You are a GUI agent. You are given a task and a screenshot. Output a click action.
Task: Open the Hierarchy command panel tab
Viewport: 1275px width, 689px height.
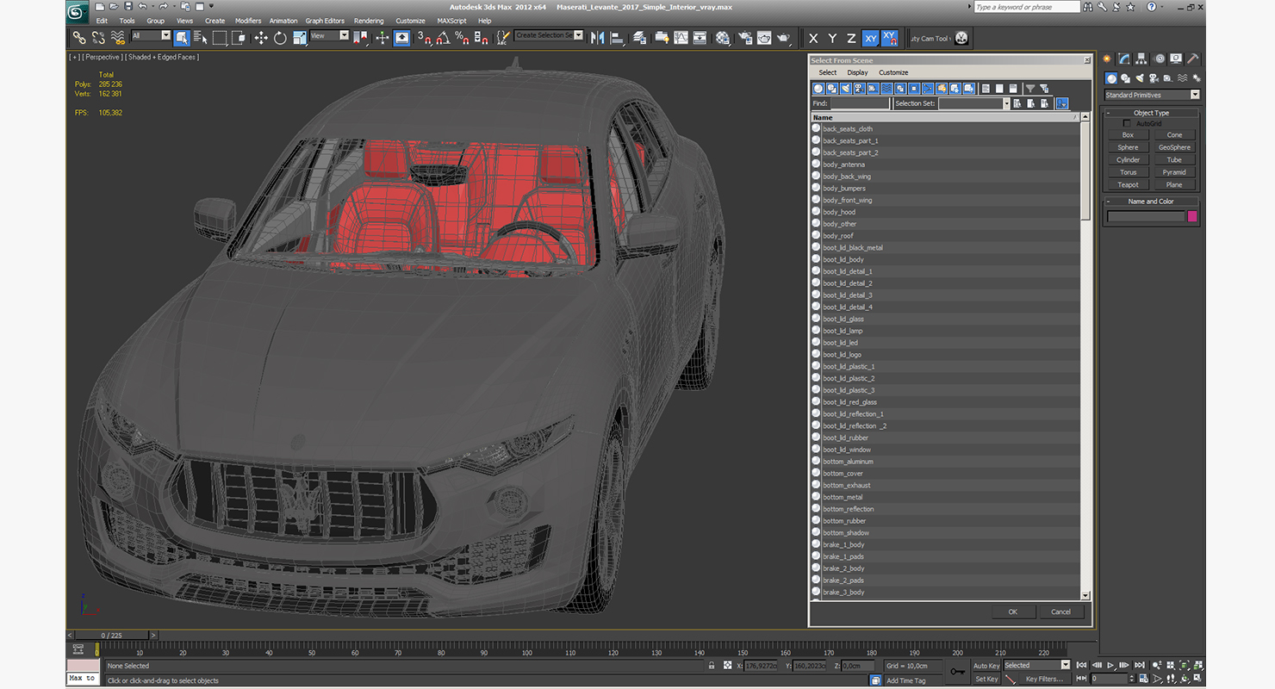[x=1141, y=59]
